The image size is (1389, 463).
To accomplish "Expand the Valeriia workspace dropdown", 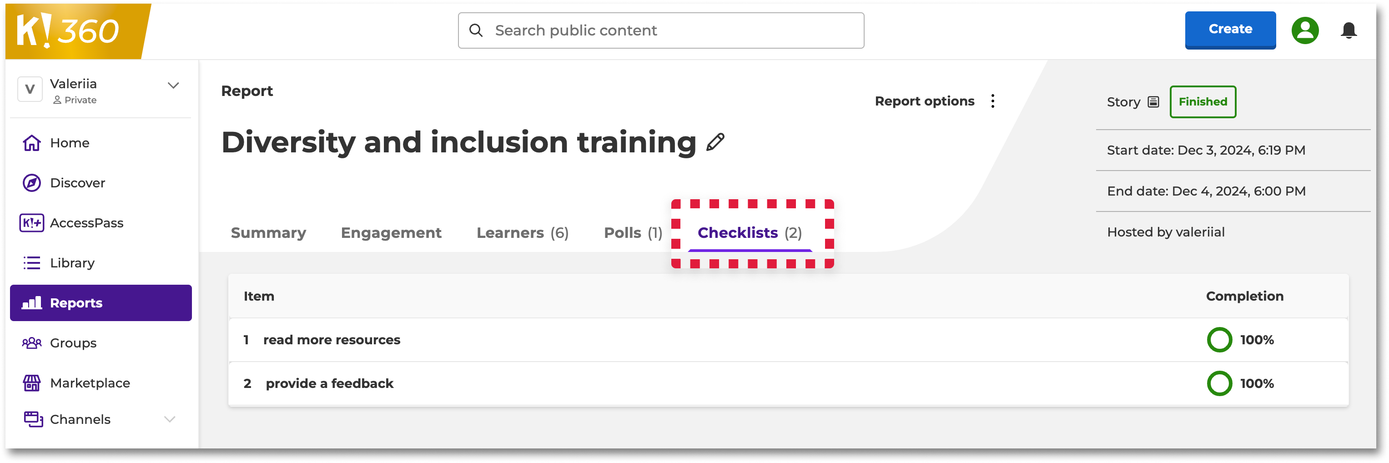I will pos(173,86).
